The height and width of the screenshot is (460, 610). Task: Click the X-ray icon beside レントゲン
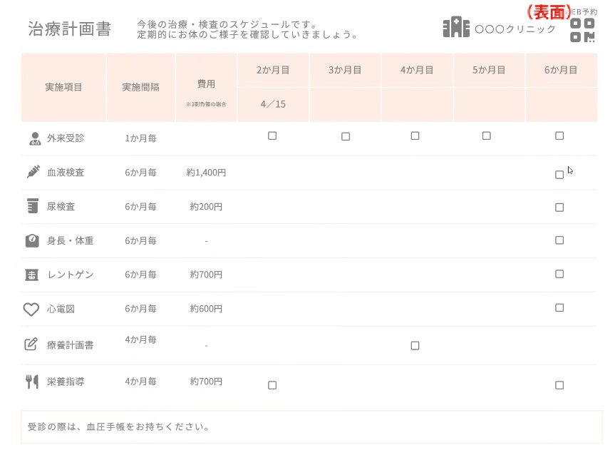[31, 275]
